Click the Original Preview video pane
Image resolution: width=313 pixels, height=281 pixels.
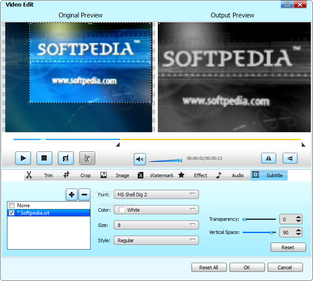point(79,77)
